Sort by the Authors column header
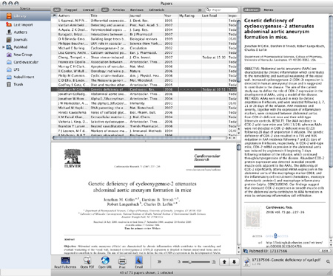The height and width of the screenshot is (276, 333). 73,15
